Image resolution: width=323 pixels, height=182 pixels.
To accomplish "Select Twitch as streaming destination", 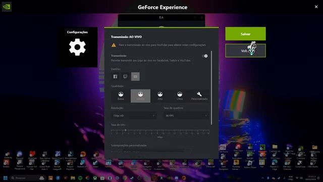I will click(125, 76).
